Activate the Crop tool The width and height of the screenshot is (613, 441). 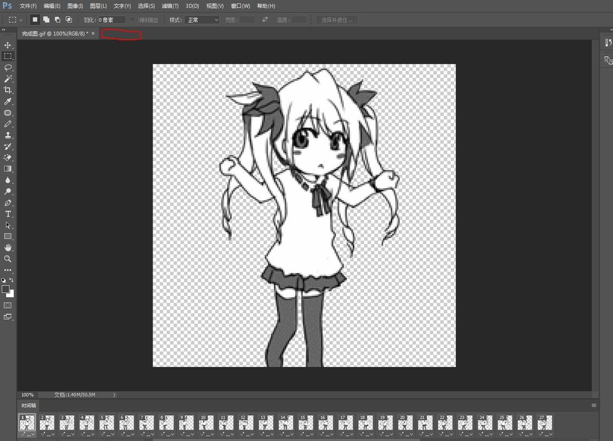coord(8,90)
